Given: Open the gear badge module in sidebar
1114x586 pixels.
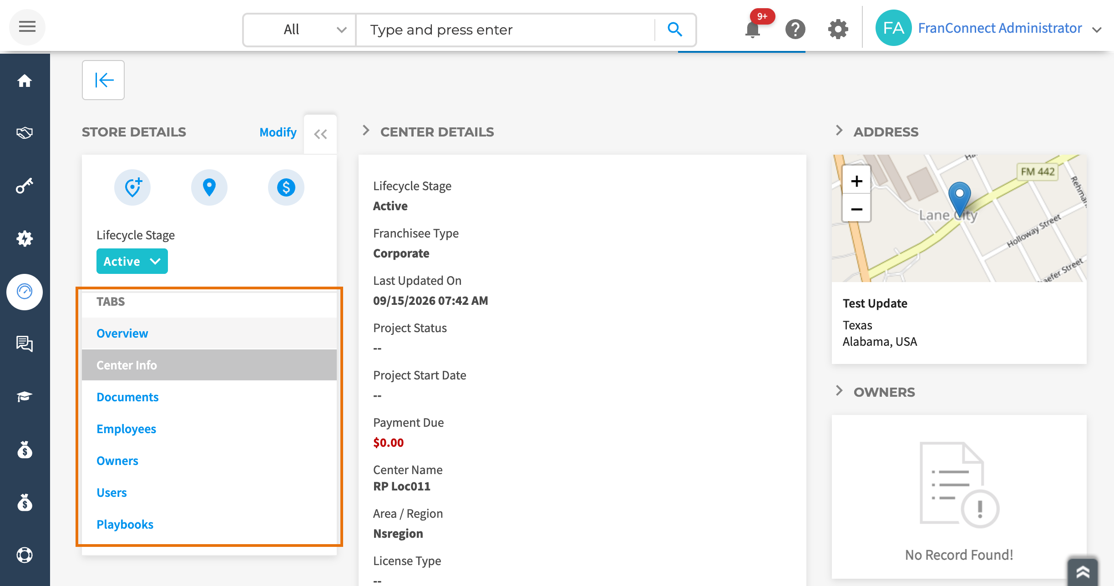Looking at the screenshot, I should [25, 238].
